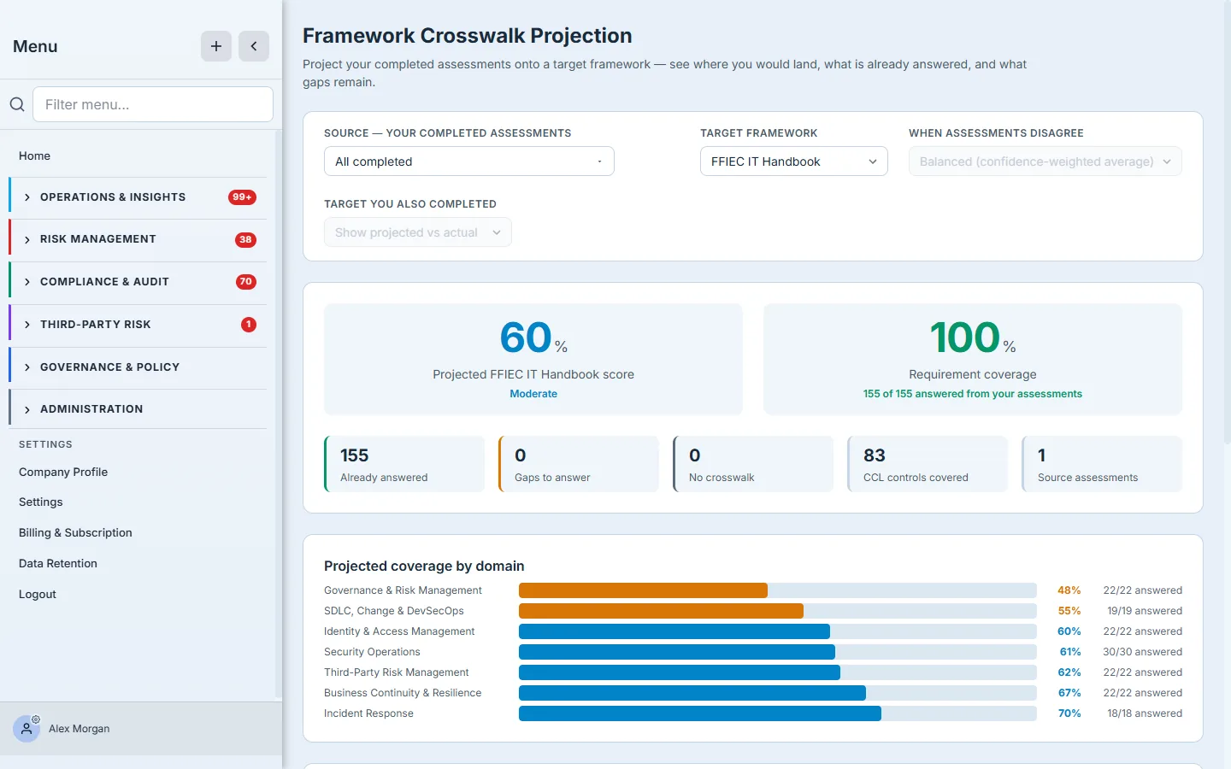This screenshot has height=769, width=1231.
Task: Open the Administration section label
Action: [x=91, y=409]
